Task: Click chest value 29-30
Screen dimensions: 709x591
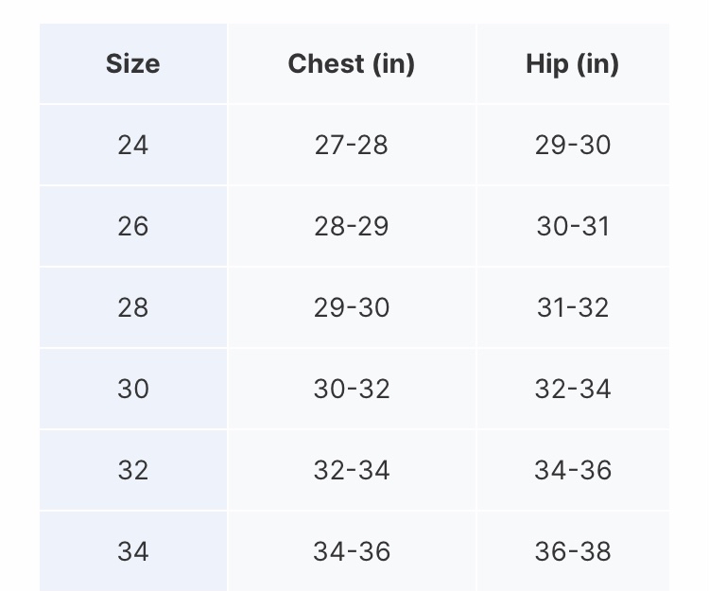Action: tap(352, 307)
